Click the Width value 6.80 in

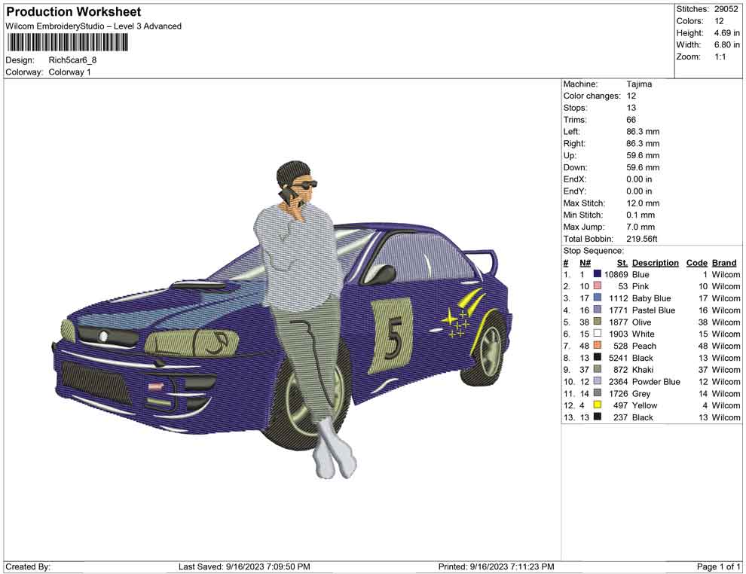[x=726, y=44]
